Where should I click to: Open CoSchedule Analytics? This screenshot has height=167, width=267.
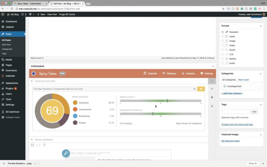tap(188, 73)
